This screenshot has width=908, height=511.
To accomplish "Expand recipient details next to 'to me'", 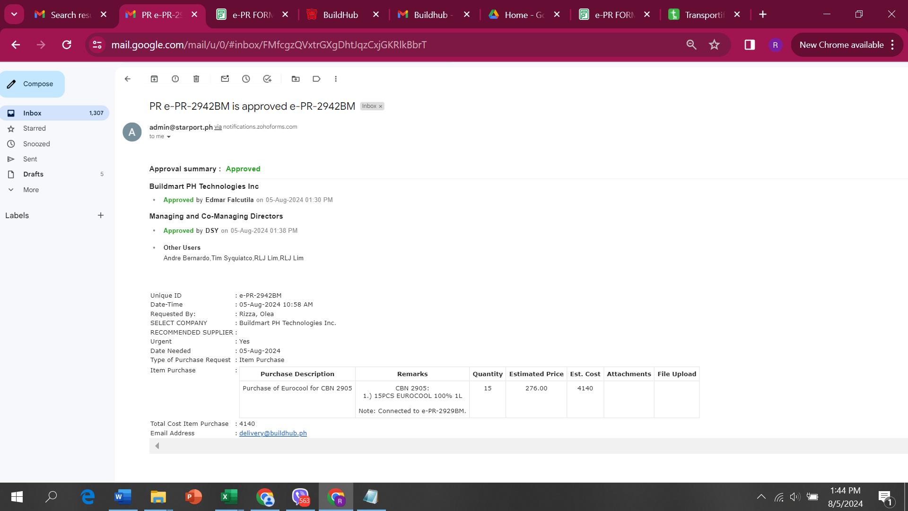I will tap(168, 137).
